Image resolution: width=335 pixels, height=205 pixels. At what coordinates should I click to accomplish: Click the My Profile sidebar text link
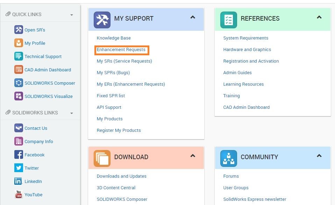point(35,43)
